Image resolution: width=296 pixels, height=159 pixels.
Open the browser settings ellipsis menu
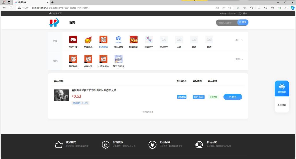click(x=286, y=8)
